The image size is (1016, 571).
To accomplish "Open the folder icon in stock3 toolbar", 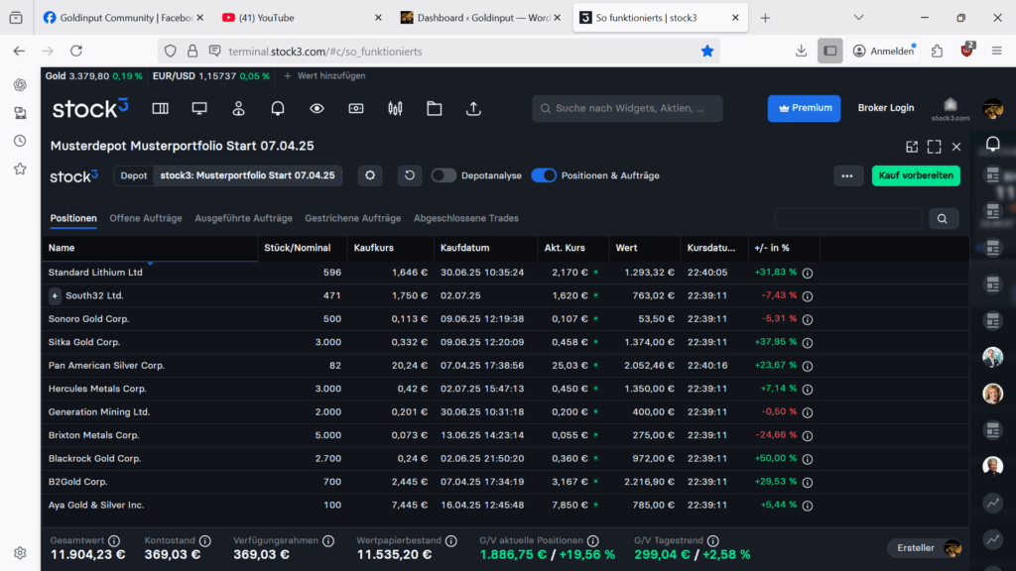I will 435,109.
